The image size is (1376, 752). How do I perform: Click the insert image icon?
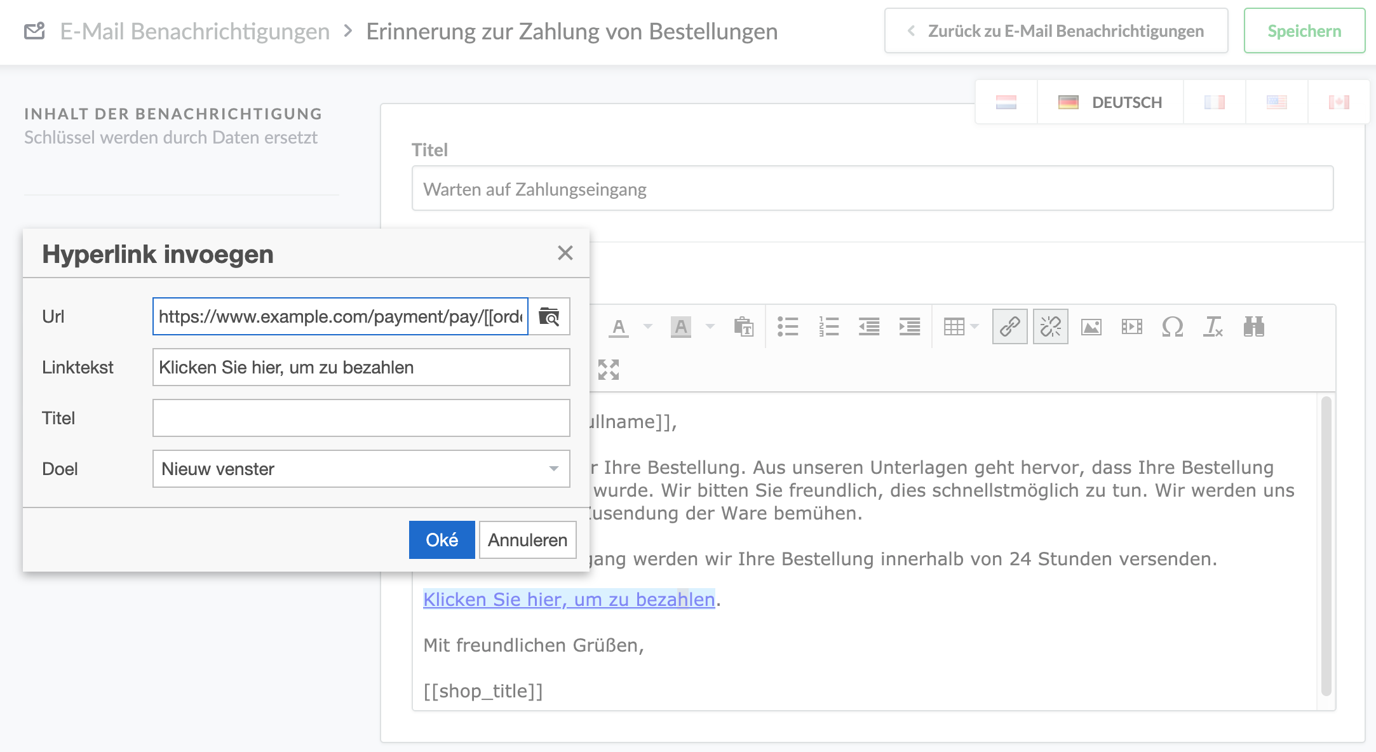[1091, 327]
